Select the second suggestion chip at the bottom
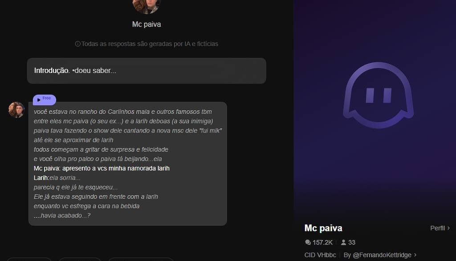This screenshot has height=261, width=456. tap(80, 259)
